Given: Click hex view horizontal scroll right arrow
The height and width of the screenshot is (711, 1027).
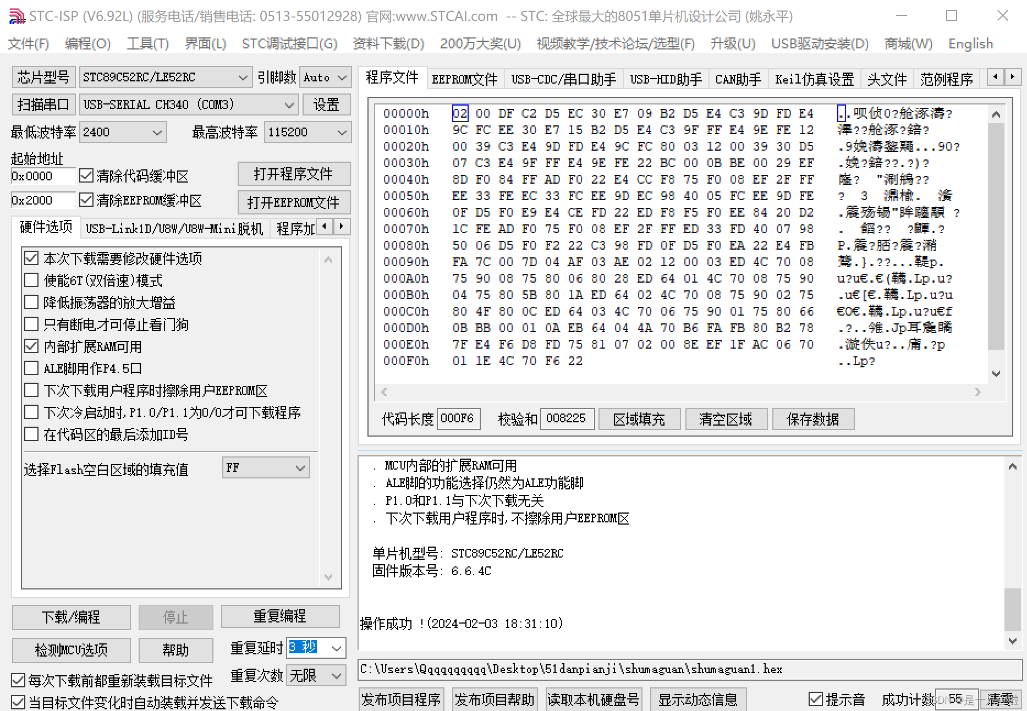Looking at the screenshot, I should click(977, 392).
